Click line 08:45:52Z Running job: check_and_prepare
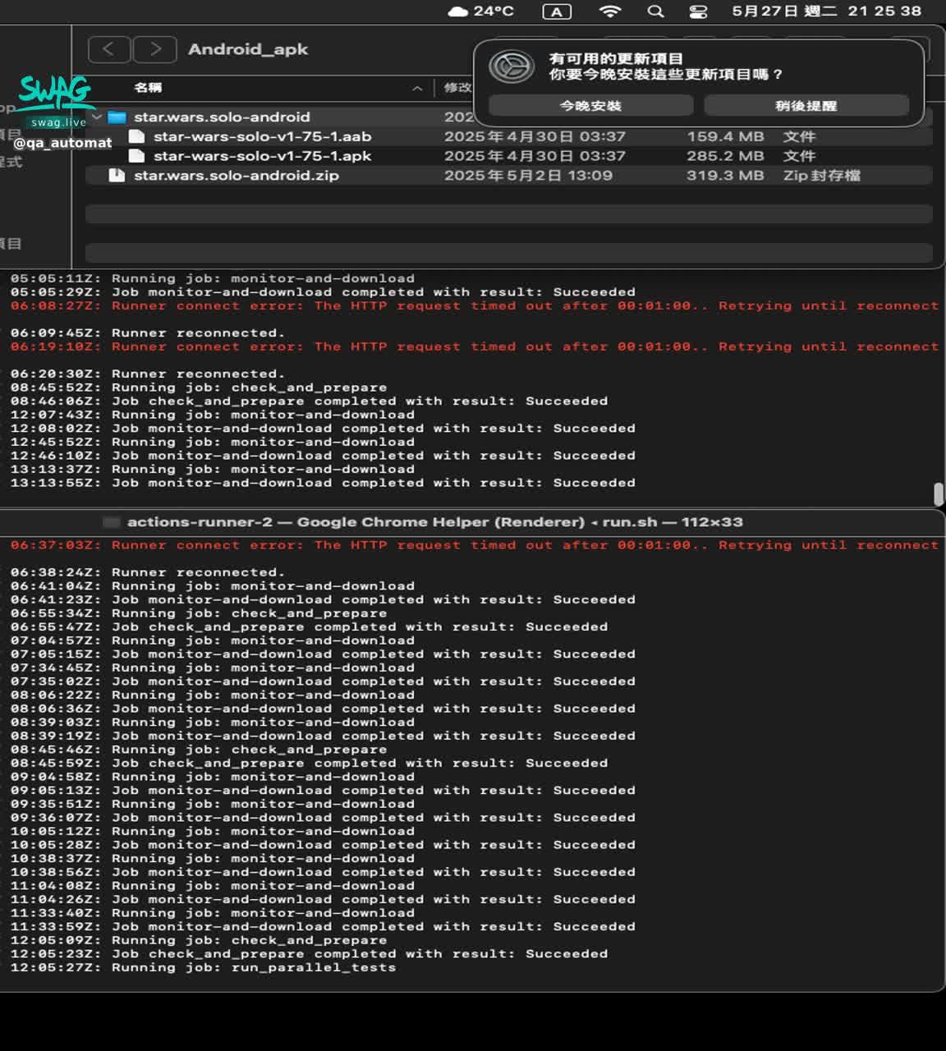The width and height of the screenshot is (946, 1051). [199, 388]
